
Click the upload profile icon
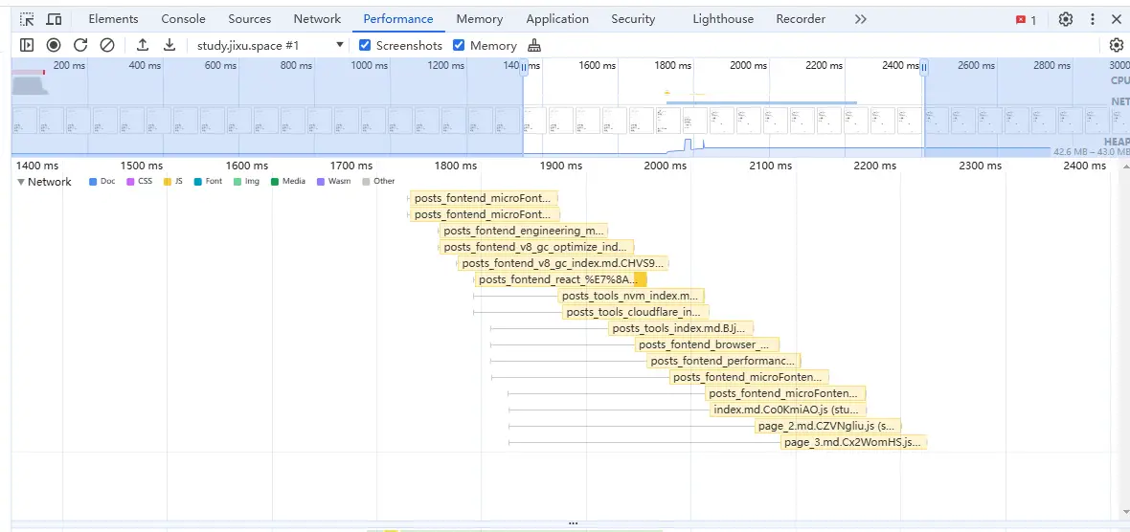coord(143,45)
